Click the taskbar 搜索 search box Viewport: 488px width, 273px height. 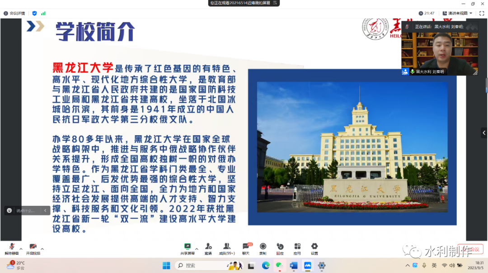209,265
